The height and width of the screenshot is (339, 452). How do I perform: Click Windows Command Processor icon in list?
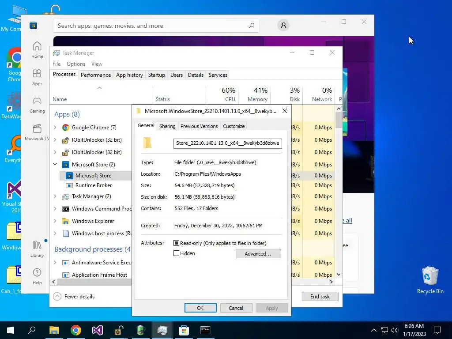66,209
